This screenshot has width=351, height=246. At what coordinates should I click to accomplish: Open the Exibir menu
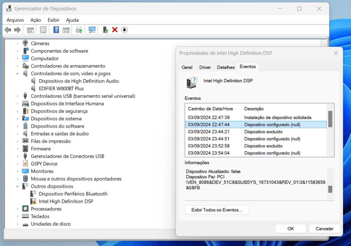click(53, 20)
